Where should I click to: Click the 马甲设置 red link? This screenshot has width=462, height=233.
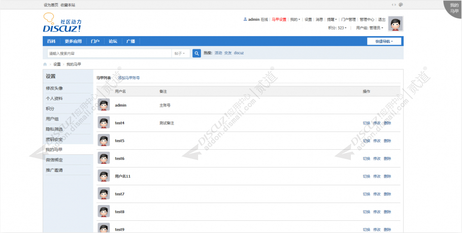coord(279,19)
